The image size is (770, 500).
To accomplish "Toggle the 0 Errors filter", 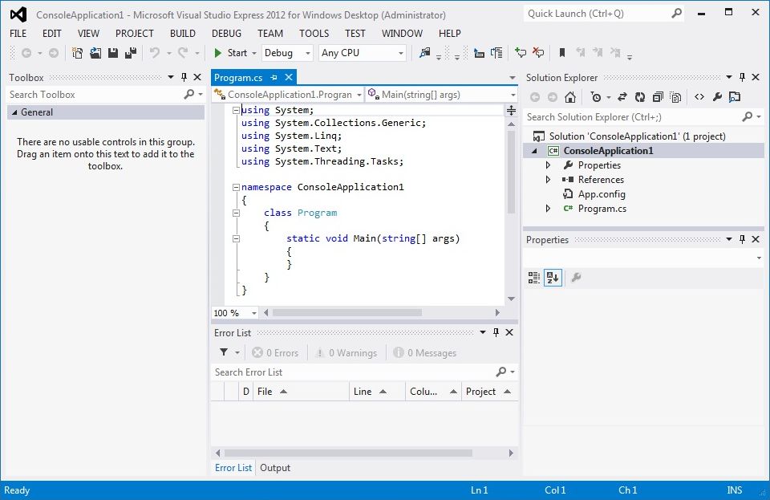I will pos(275,353).
